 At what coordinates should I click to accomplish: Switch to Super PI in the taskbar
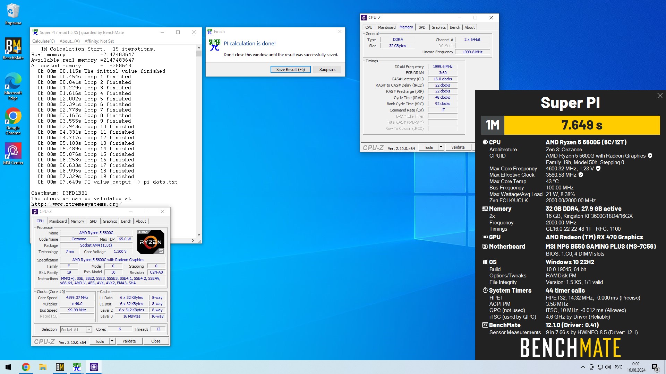coord(77,367)
